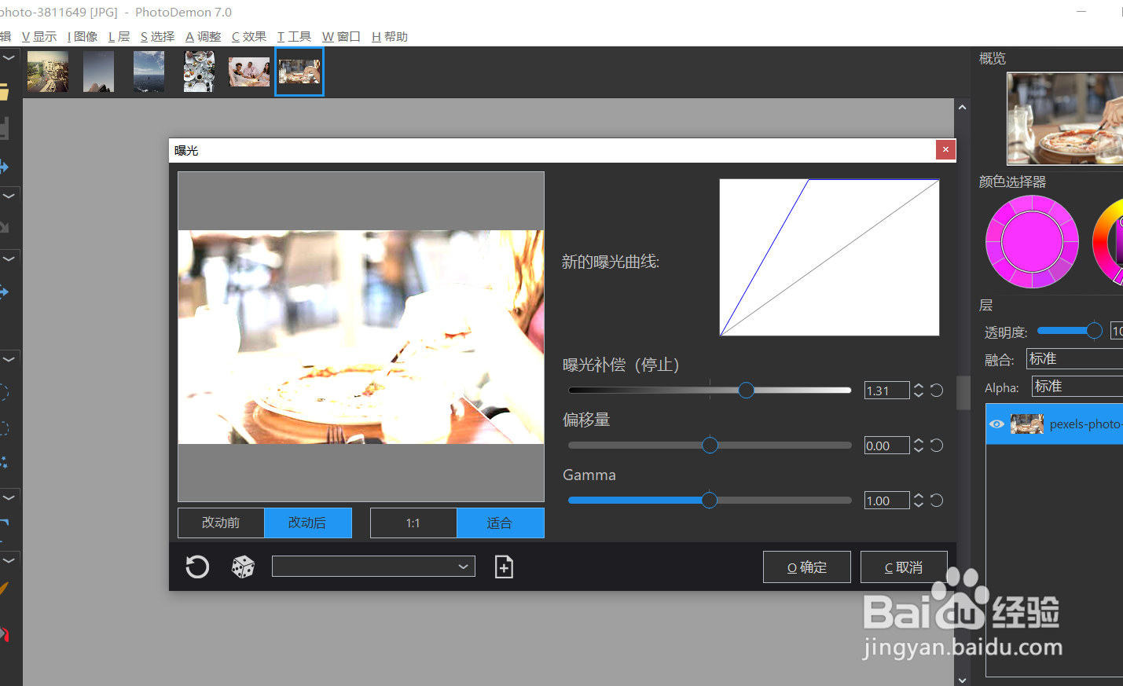Open the Alpha mode dropdown

[x=1077, y=387]
